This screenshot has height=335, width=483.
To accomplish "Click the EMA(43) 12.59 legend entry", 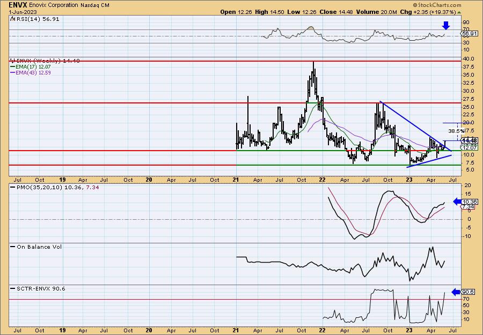I will 34,72.
